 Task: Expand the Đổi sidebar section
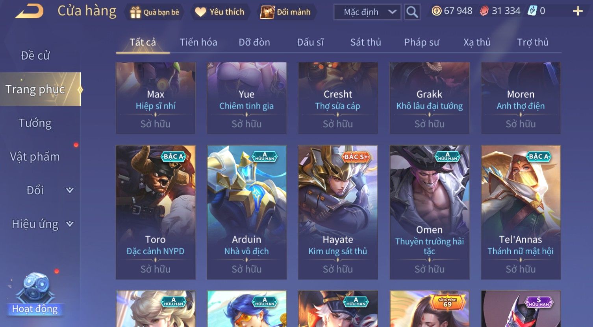70,190
